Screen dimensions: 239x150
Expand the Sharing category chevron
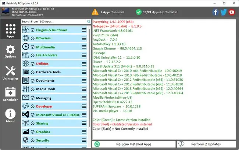pyautogui.click(x=32, y=123)
